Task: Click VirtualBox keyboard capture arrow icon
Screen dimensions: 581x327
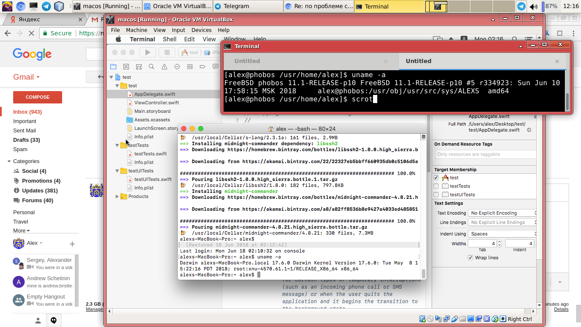Action: pos(503,319)
